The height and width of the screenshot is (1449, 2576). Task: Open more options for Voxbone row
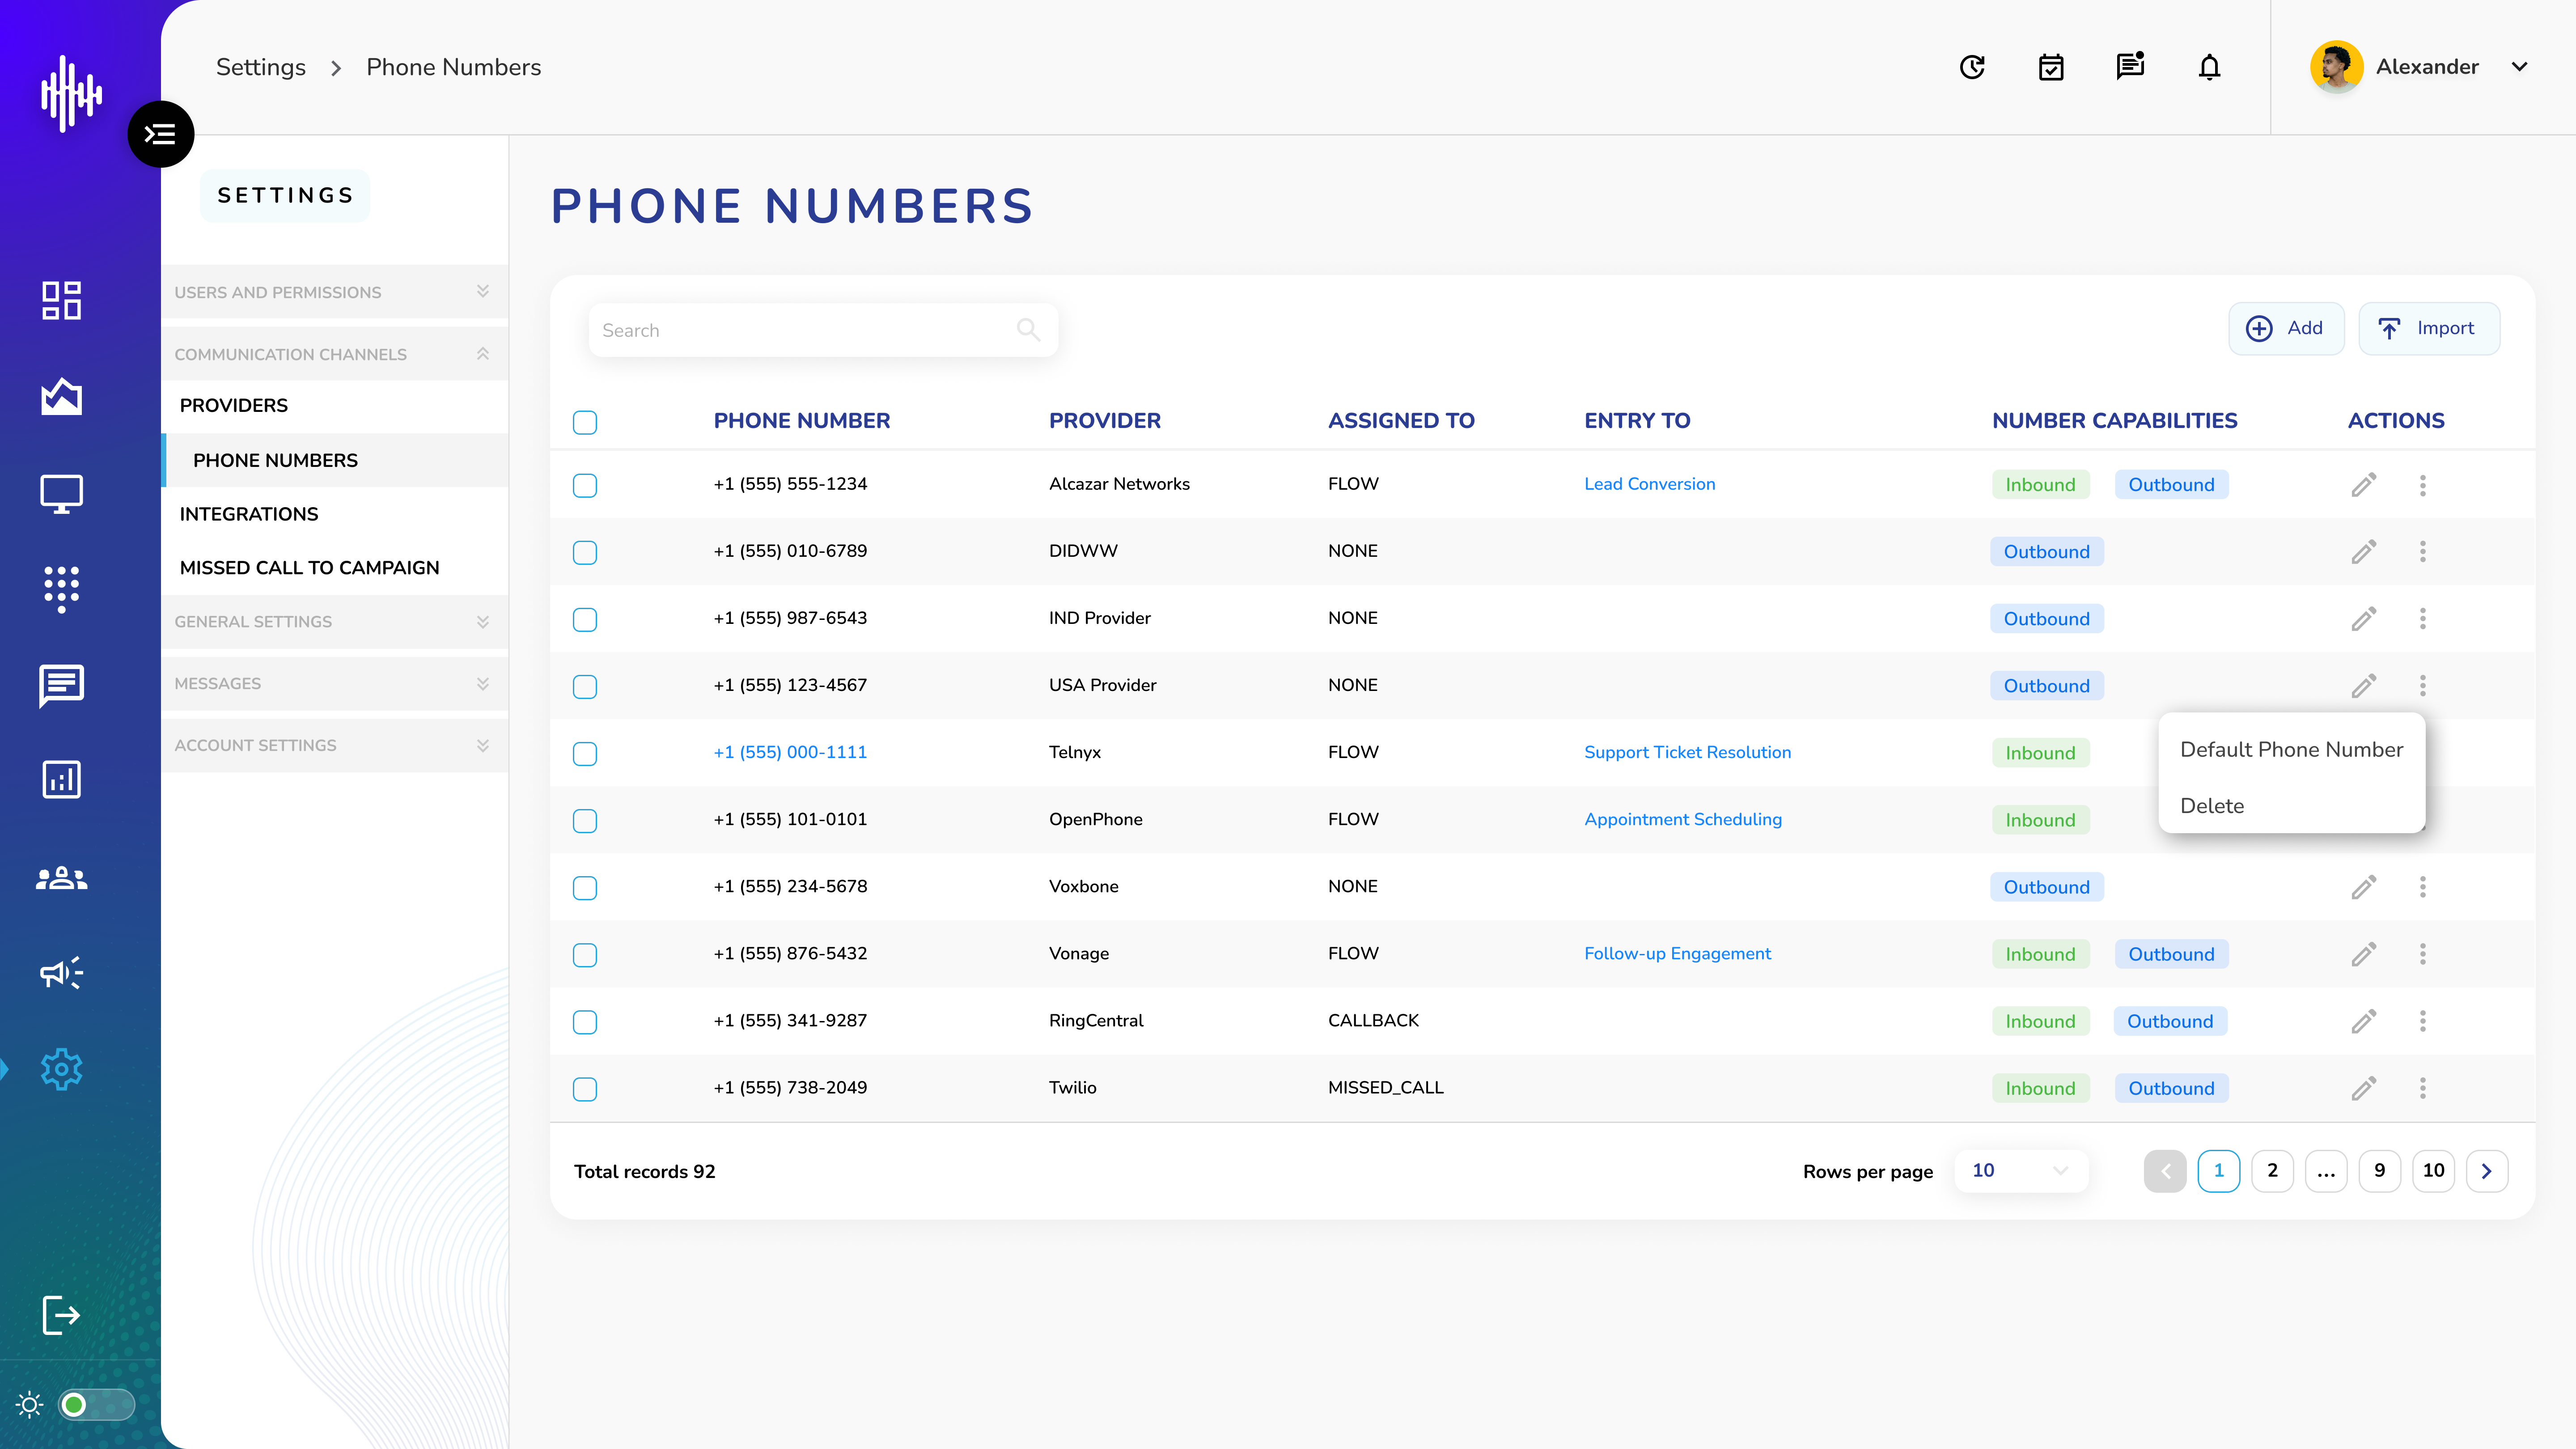[2422, 887]
